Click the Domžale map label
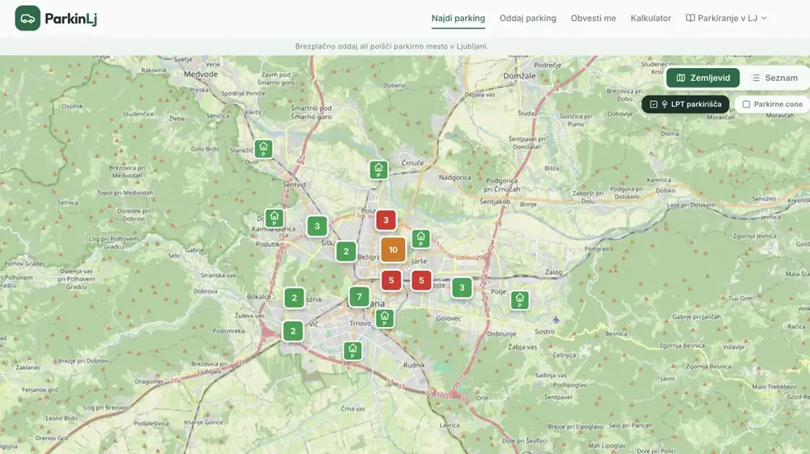The image size is (810, 454). pos(519,76)
